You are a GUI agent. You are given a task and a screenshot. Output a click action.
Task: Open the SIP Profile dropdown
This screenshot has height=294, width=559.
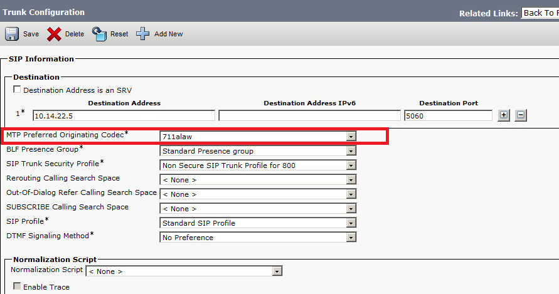[x=258, y=223]
